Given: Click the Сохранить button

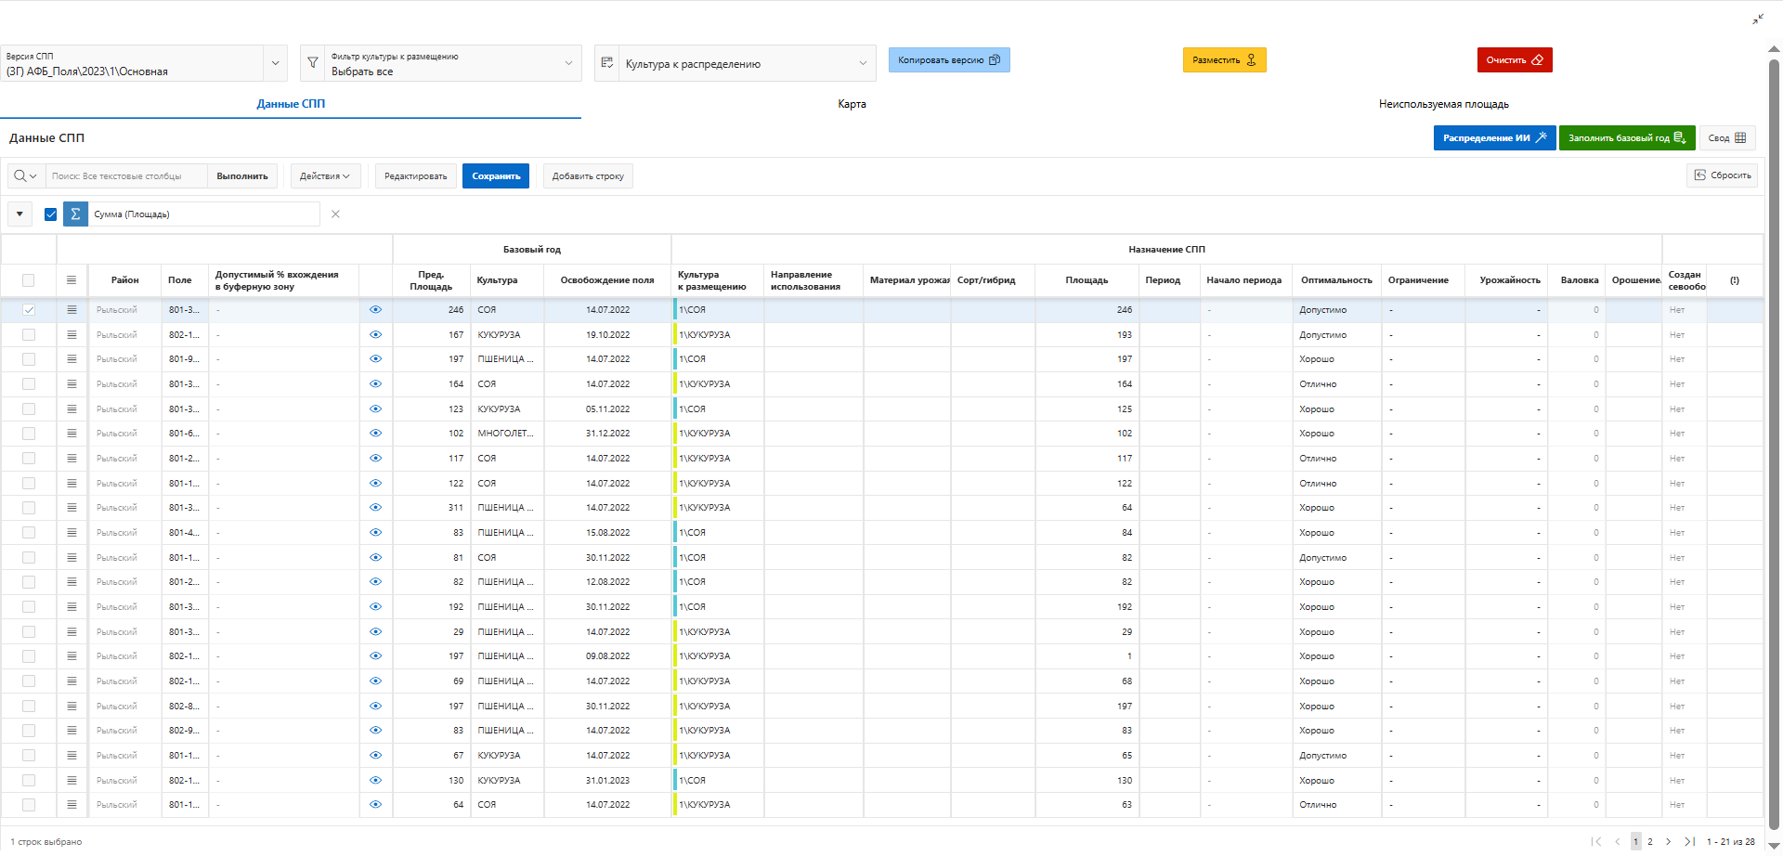Looking at the screenshot, I should pyautogui.click(x=496, y=176).
